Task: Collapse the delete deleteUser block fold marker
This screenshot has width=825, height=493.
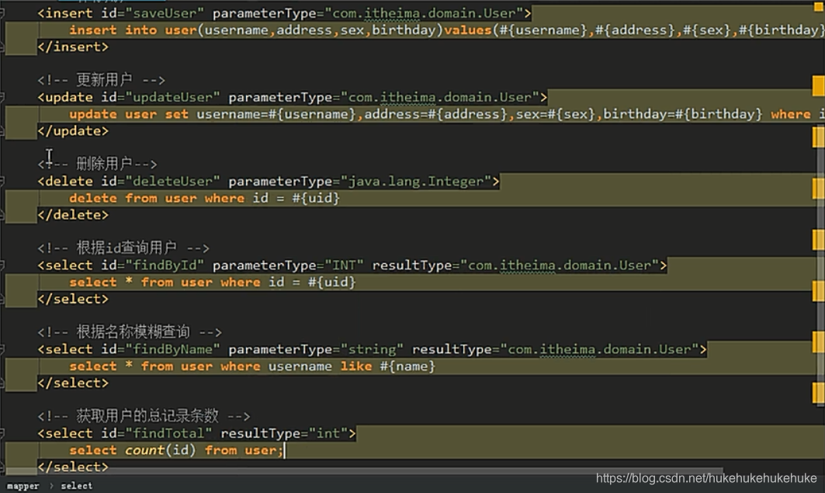Action: click(x=2, y=182)
